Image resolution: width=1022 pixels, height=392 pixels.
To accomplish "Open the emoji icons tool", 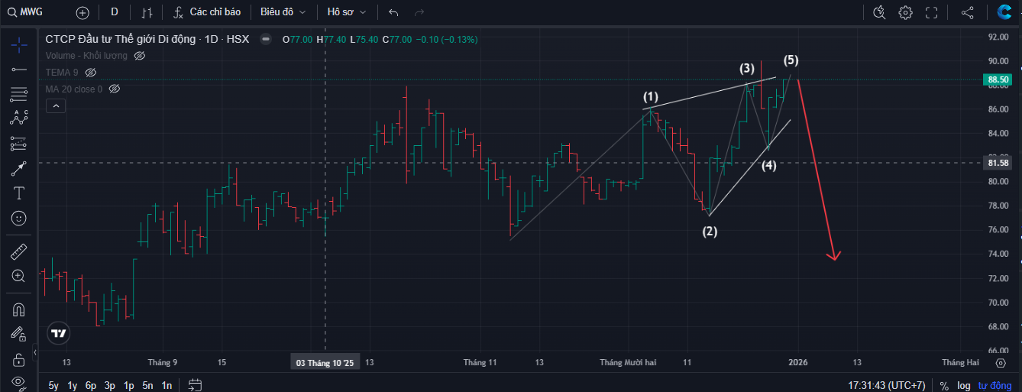I will point(19,218).
